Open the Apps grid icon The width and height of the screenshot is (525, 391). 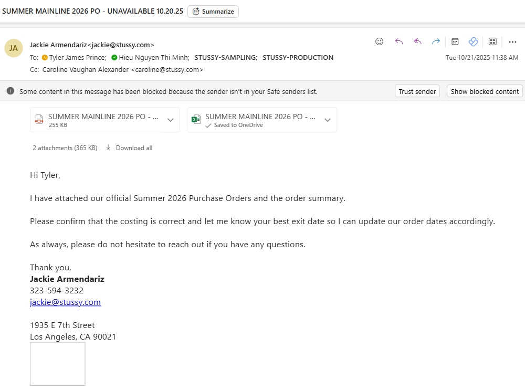pos(492,41)
